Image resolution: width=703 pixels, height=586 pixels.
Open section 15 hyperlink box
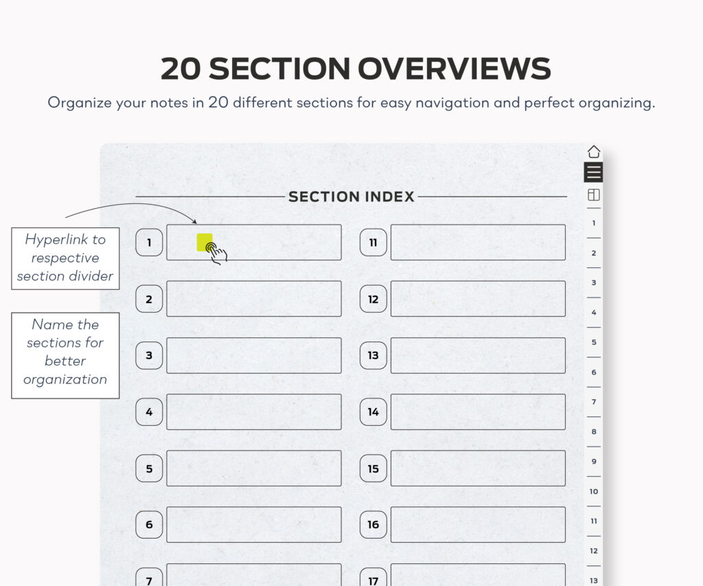pyautogui.click(x=478, y=469)
